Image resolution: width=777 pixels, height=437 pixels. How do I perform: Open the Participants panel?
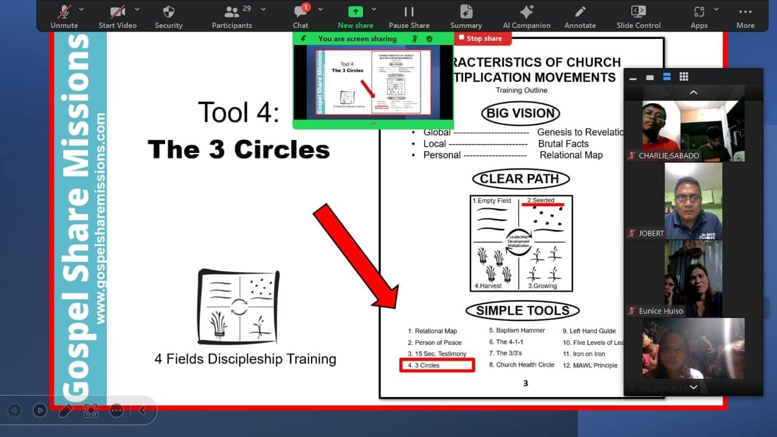[x=231, y=16]
